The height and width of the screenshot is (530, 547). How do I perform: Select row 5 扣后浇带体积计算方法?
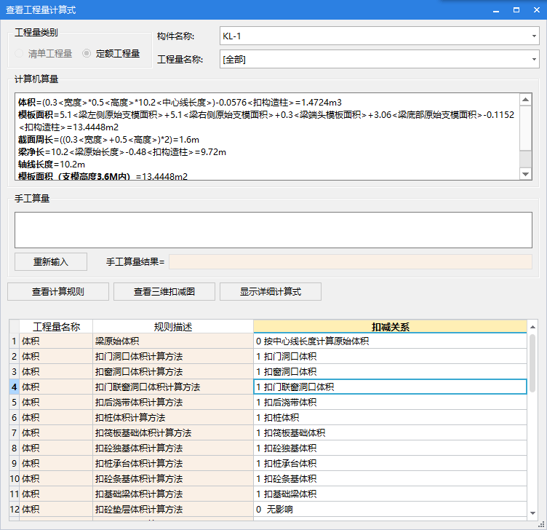pyautogui.click(x=172, y=402)
